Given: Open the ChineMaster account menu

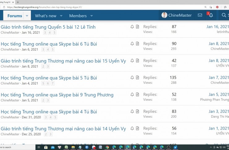Looking at the screenshot, I should tap(176, 15).
